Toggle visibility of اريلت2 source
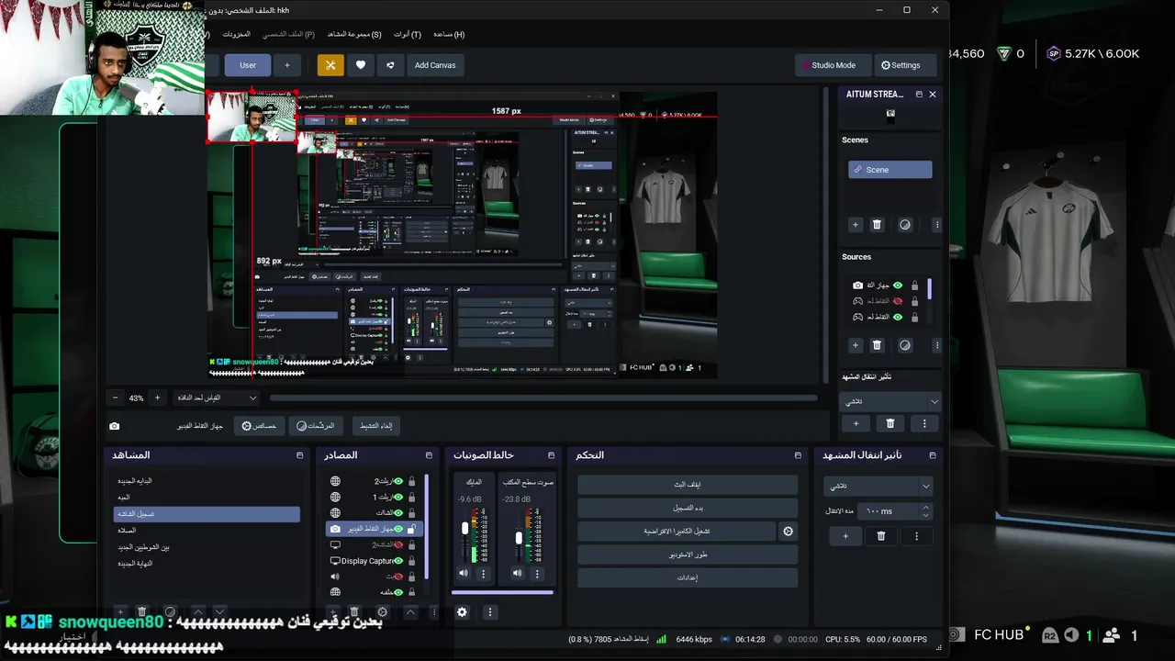 pyautogui.click(x=398, y=481)
